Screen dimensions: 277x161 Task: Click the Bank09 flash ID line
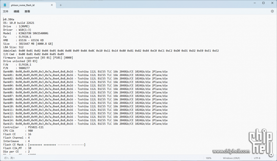(85, 103)
